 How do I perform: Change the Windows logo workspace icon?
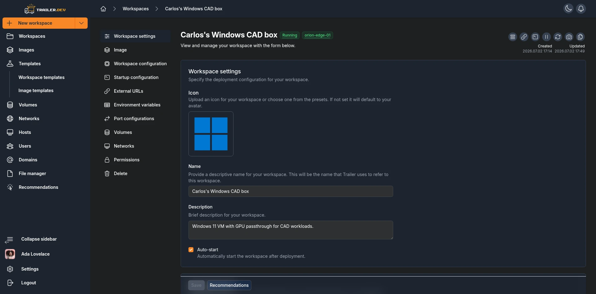pyautogui.click(x=211, y=134)
